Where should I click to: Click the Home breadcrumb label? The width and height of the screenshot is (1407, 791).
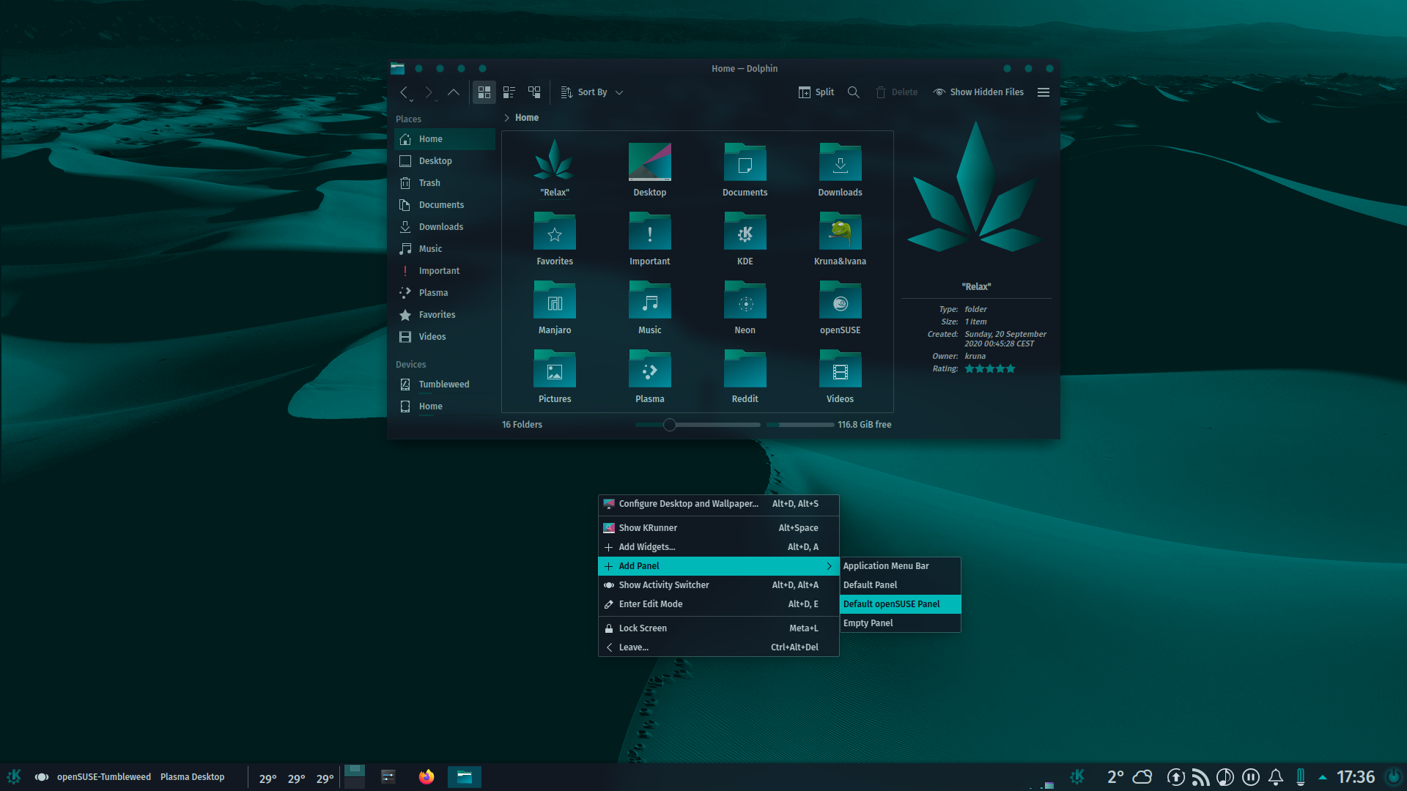pos(527,118)
